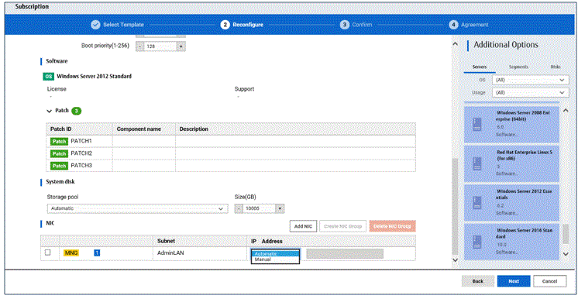
Task: Select the Red Hat Enterprise Linux 5 server icon
Action: (477, 163)
